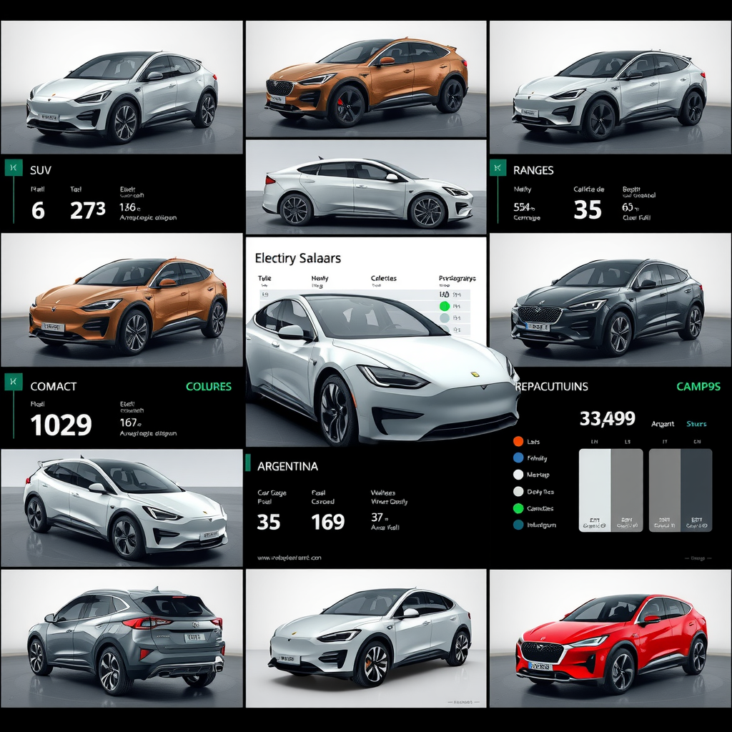Viewport: 732px width, 732px height.
Task: Switch to the green Sturs tab
Action: pos(696,424)
